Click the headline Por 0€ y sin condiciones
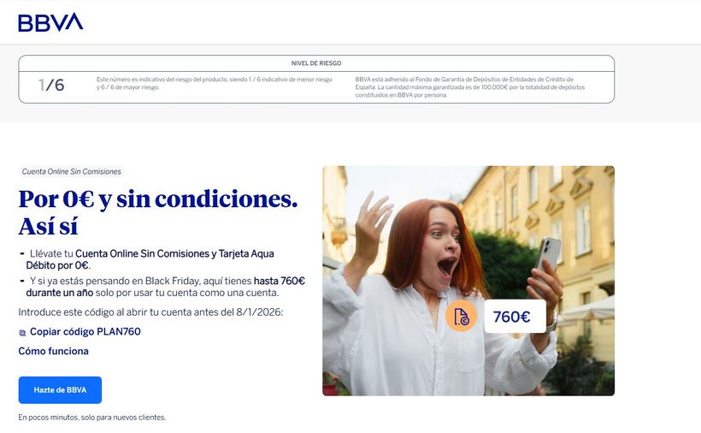The height and width of the screenshot is (433, 701). 158,212
